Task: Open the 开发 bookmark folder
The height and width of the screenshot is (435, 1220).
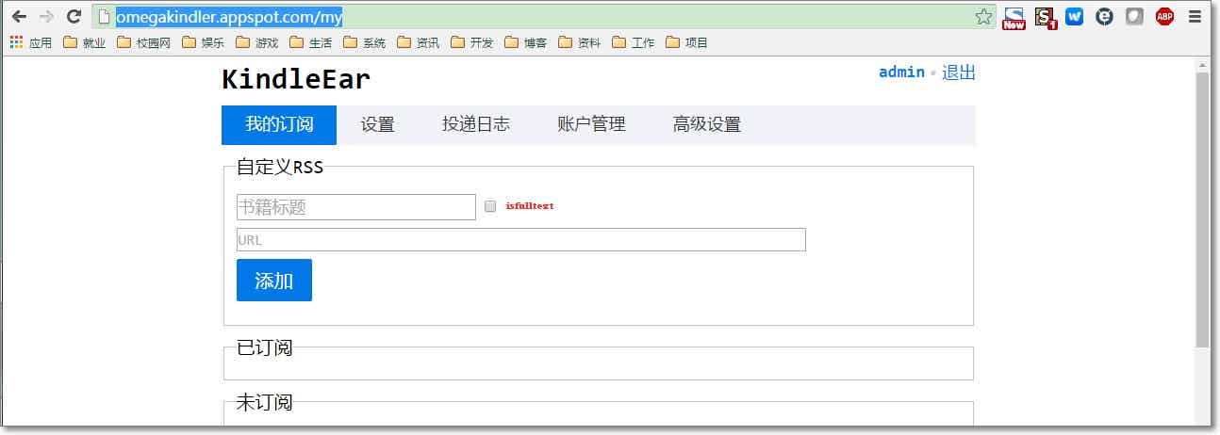Action: pos(472,42)
